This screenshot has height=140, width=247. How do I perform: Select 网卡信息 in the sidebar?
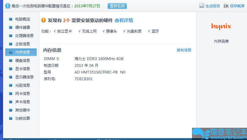(x=23, y=94)
